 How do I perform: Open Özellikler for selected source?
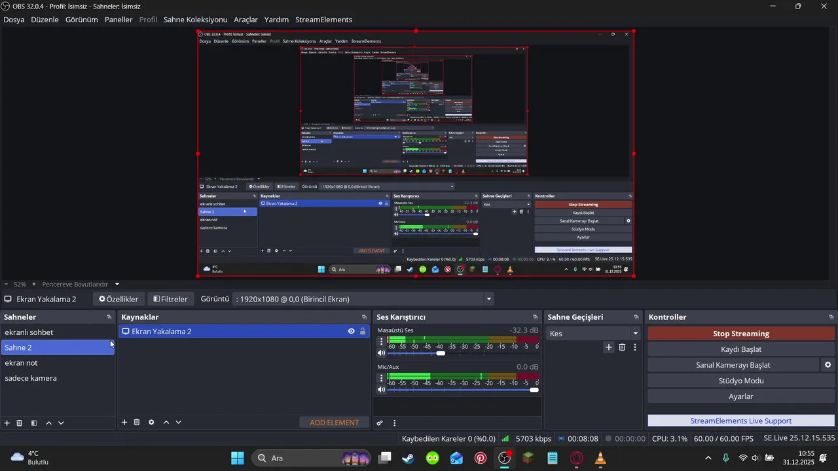tap(118, 299)
